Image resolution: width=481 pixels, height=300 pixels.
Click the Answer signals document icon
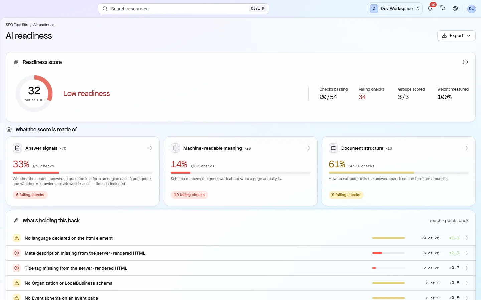17,148
